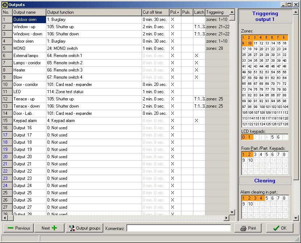Image resolution: width=301 pixels, height=243 pixels.
Task: Toggle zone 11 in Zones grid
Action: point(255,43)
